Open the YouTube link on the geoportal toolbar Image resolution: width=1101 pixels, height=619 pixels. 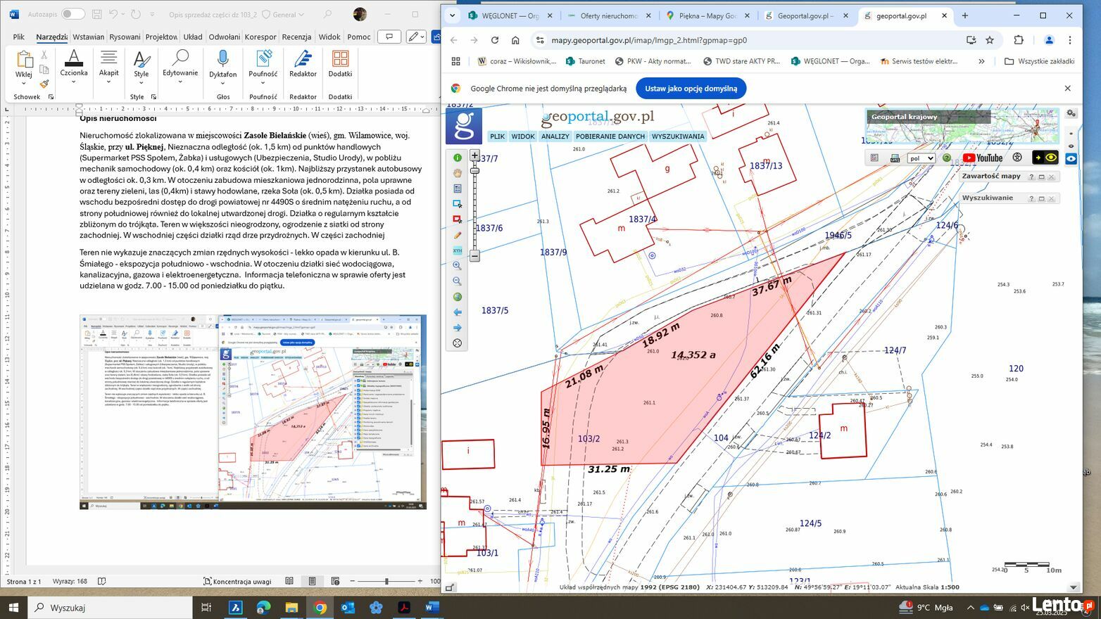click(982, 158)
